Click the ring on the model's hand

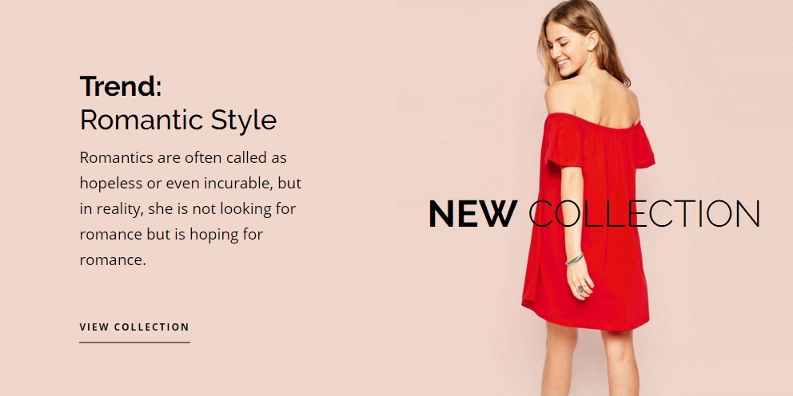coord(580,289)
